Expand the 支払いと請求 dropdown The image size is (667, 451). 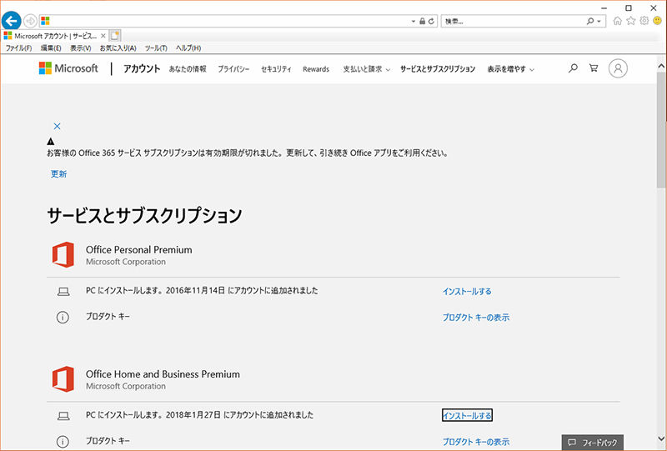(x=367, y=69)
